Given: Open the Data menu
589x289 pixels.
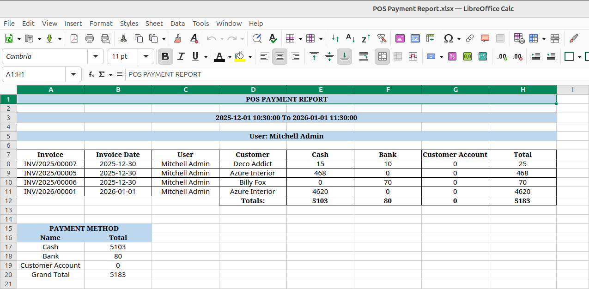Looking at the screenshot, I should pos(177,24).
